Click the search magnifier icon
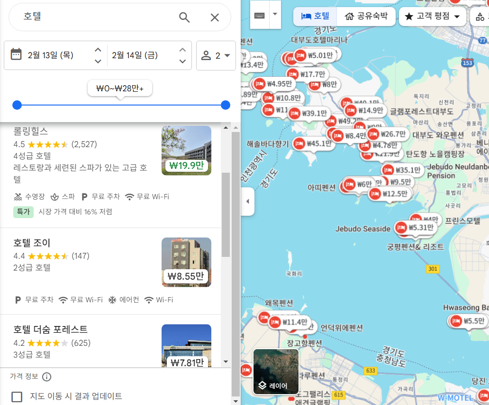This screenshot has height=405, width=489. pyautogui.click(x=184, y=18)
